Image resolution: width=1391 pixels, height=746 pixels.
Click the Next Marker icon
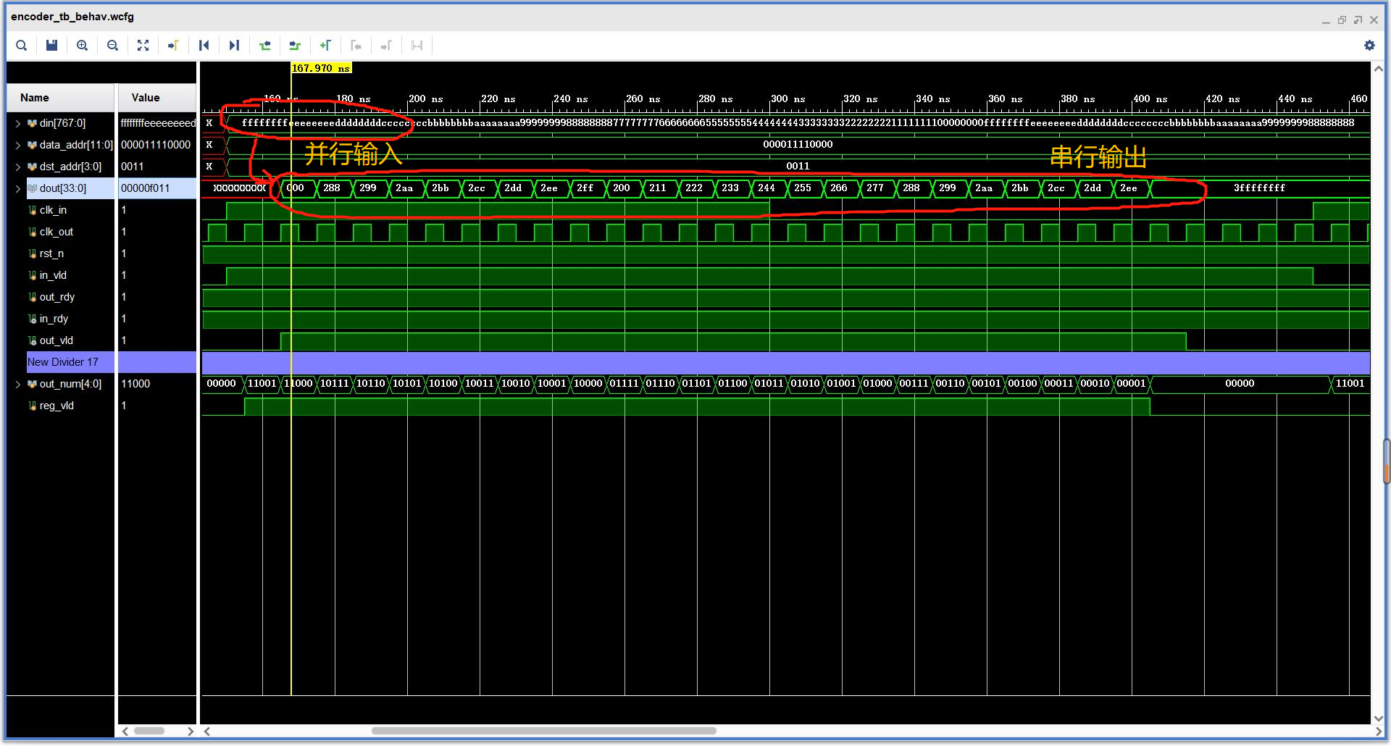click(x=386, y=46)
